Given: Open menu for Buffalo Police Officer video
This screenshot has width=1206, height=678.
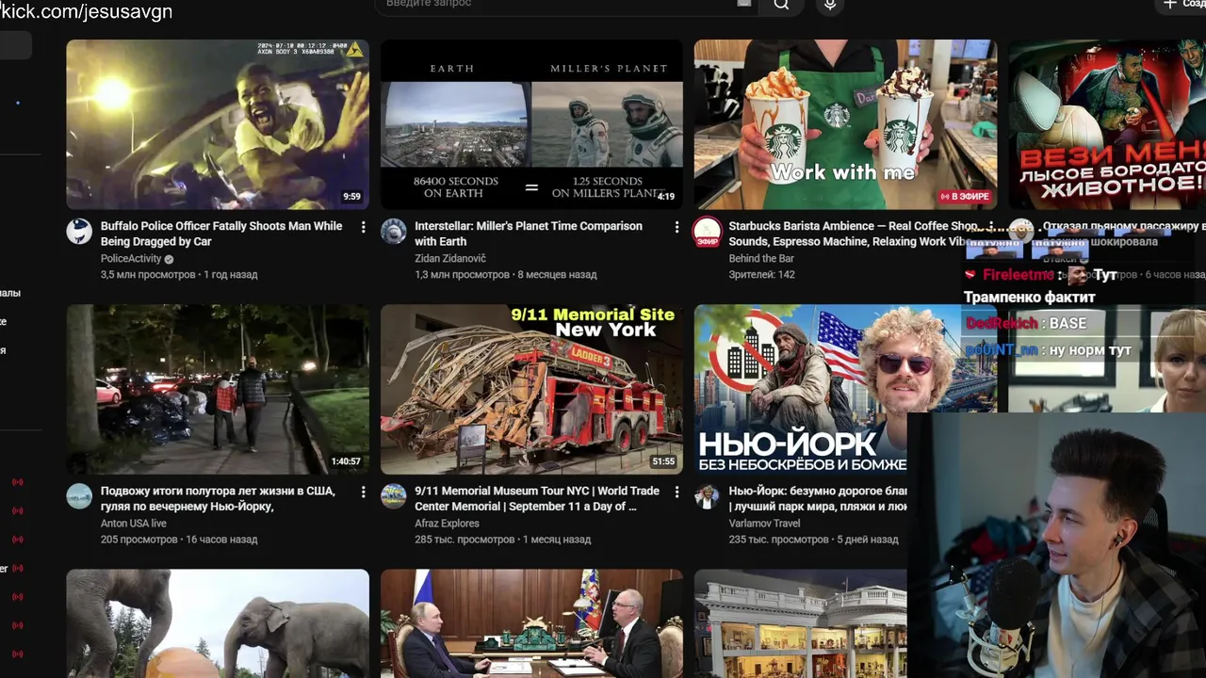Looking at the screenshot, I should (363, 227).
